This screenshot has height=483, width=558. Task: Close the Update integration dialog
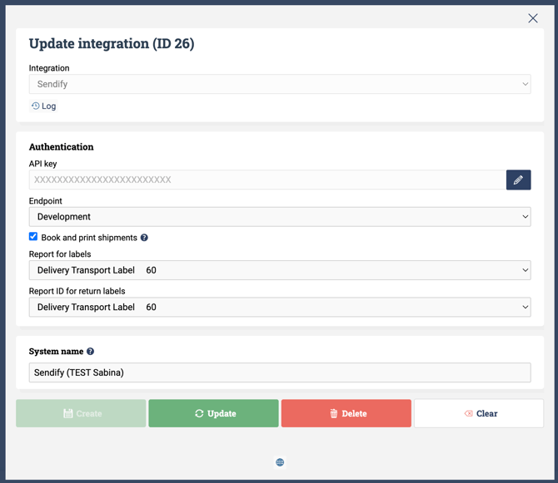coord(533,18)
